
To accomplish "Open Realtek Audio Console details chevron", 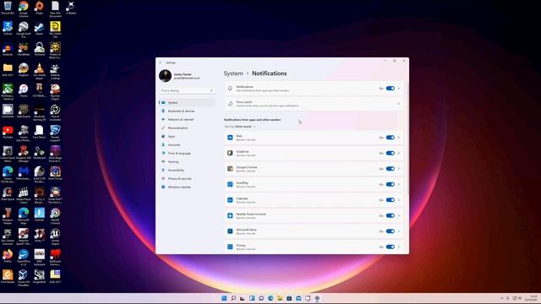I will pyautogui.click(x=399, y=215).
